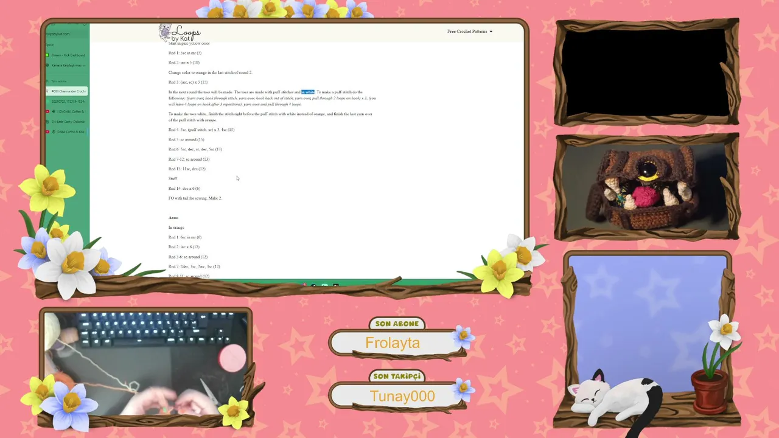Switch to the 20240702_172318 image tab

(66, 102)
